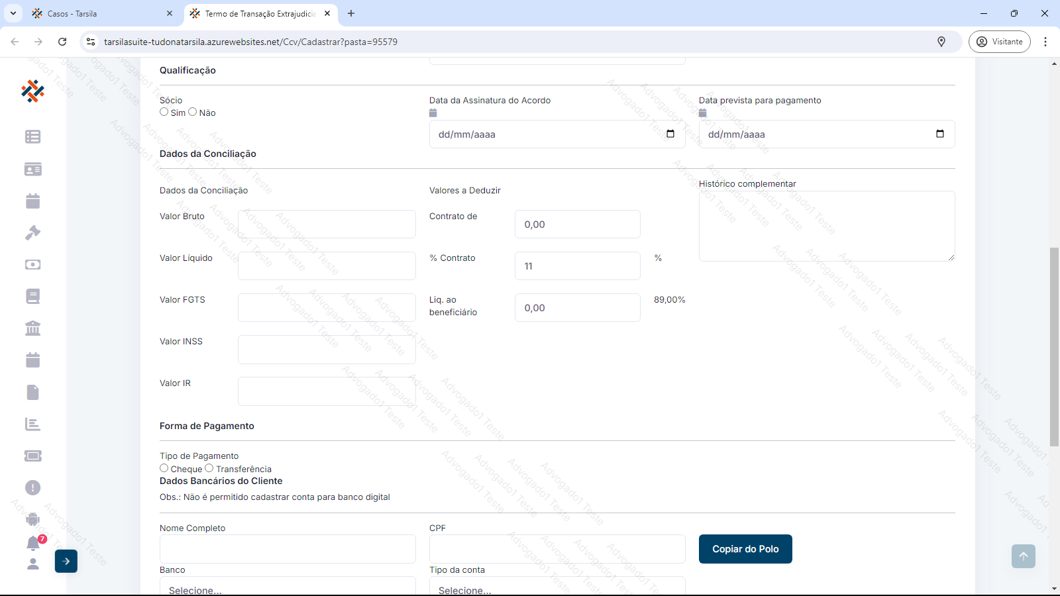Screen dimensions: 1060x596
Task: Switch to the 'Casos - Tarsila' tab
Action: click(99, 13)
